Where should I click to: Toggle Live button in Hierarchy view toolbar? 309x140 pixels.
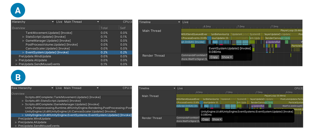pyautogui.click(x=59, y=22)
